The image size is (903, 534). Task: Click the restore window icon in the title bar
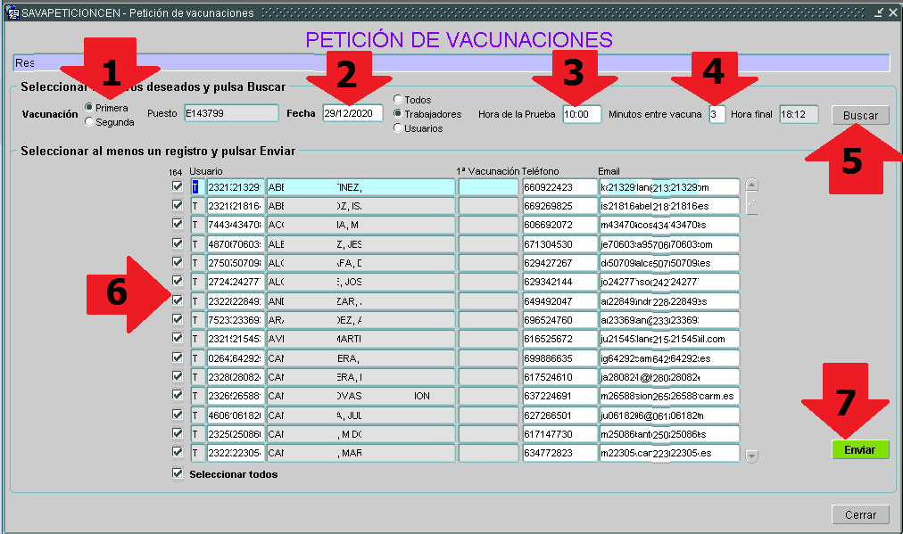point(879,12)
